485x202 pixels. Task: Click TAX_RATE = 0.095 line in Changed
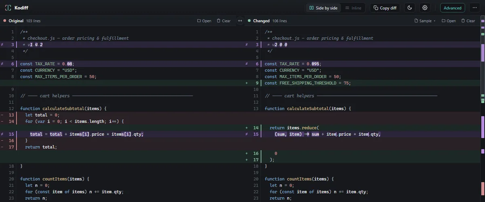click(x=362, y=64)
